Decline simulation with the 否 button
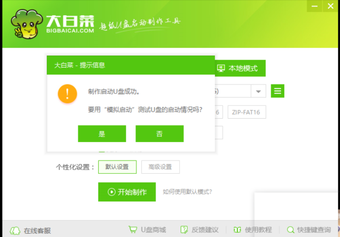 [160, 134]
